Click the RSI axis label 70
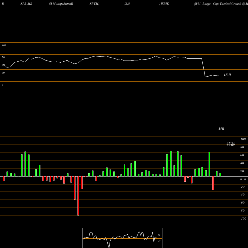This screenshot has height=248, width=248. pos(3,57)
